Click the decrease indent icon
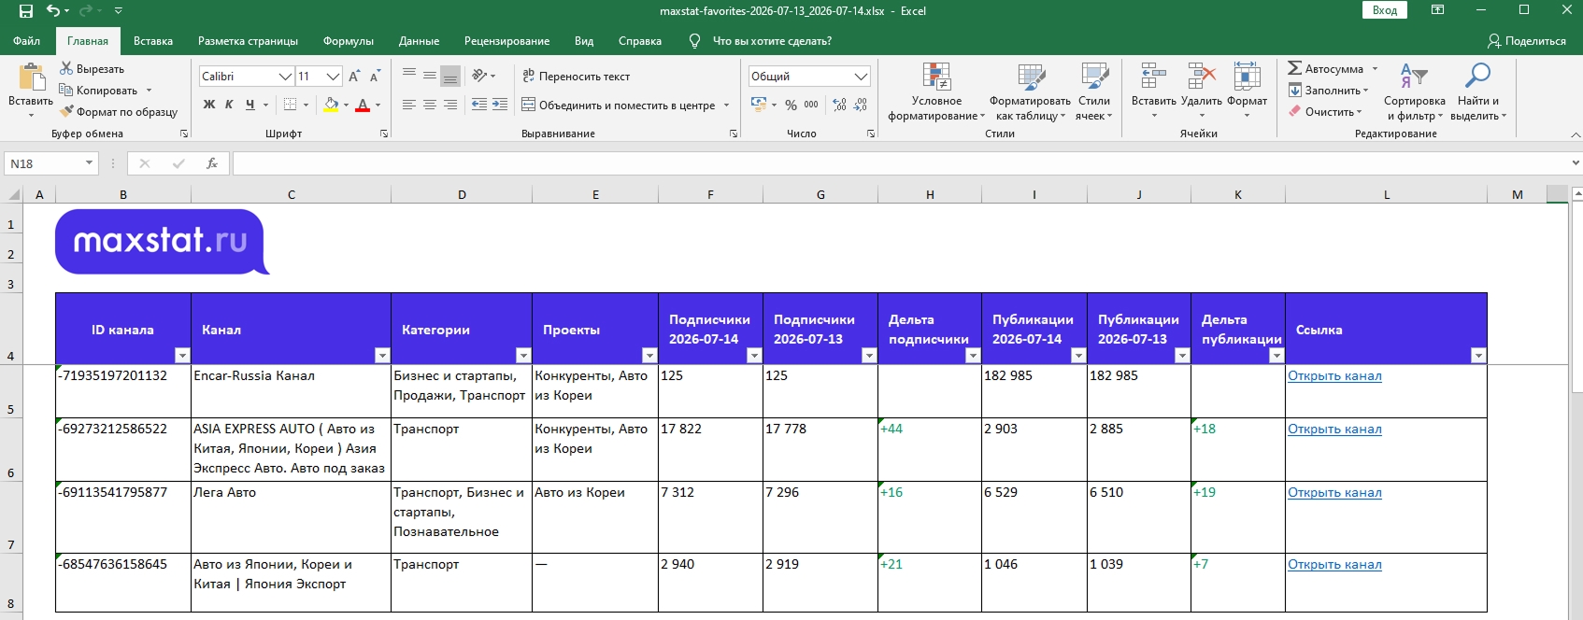The width and height of the screenshot is (1583, 620). [x=479, y=105]
